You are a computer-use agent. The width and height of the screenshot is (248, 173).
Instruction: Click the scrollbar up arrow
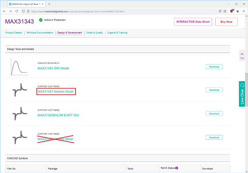[x=246, y=16]
